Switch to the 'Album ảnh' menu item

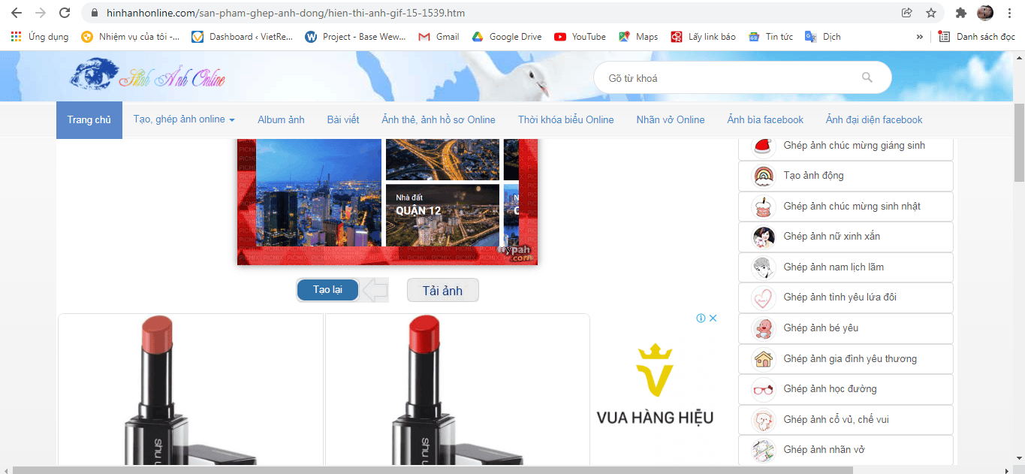281,119
